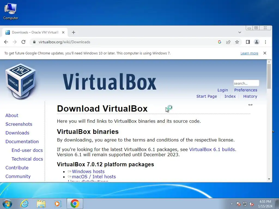Expand the tab search chevron
The height and width of the screenshot is (209, 279).
[x=240, y=32]
